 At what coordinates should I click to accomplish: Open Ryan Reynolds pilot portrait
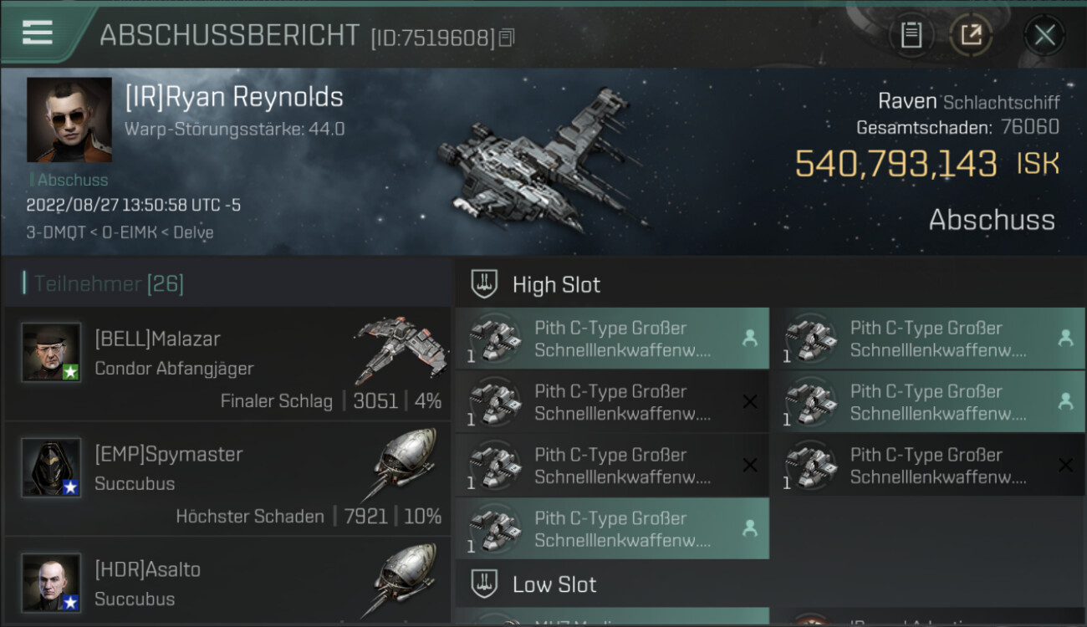tap(69, 120)
